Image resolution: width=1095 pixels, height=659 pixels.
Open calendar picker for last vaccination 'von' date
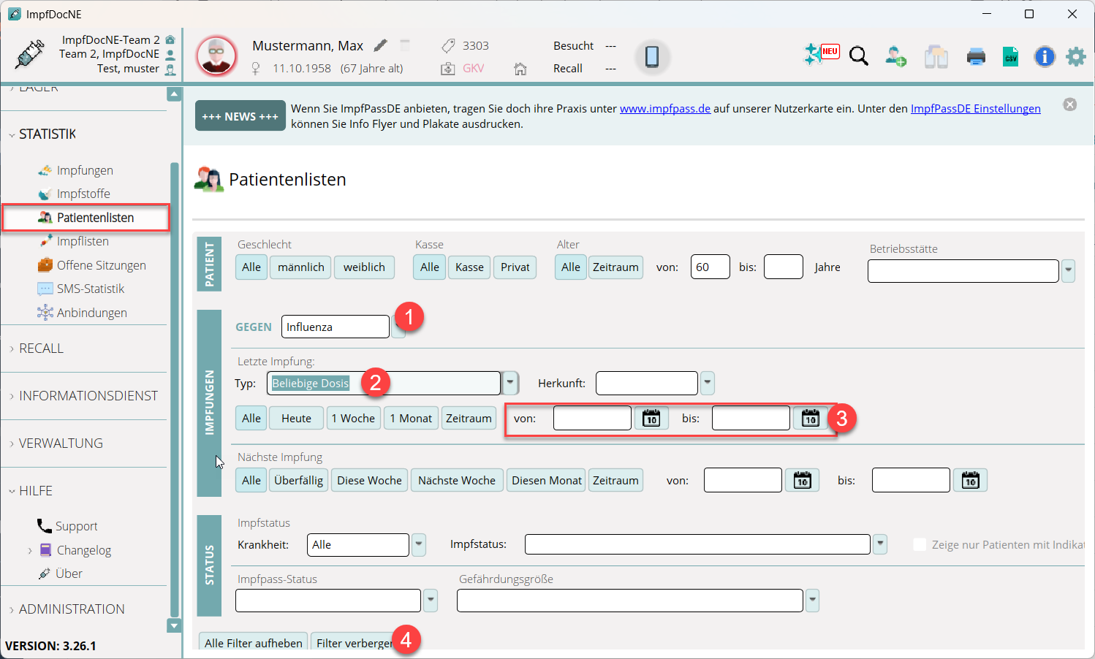(651, 418)
